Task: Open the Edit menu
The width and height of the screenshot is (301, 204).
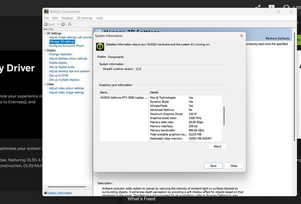Action: [x=55, y=18]
